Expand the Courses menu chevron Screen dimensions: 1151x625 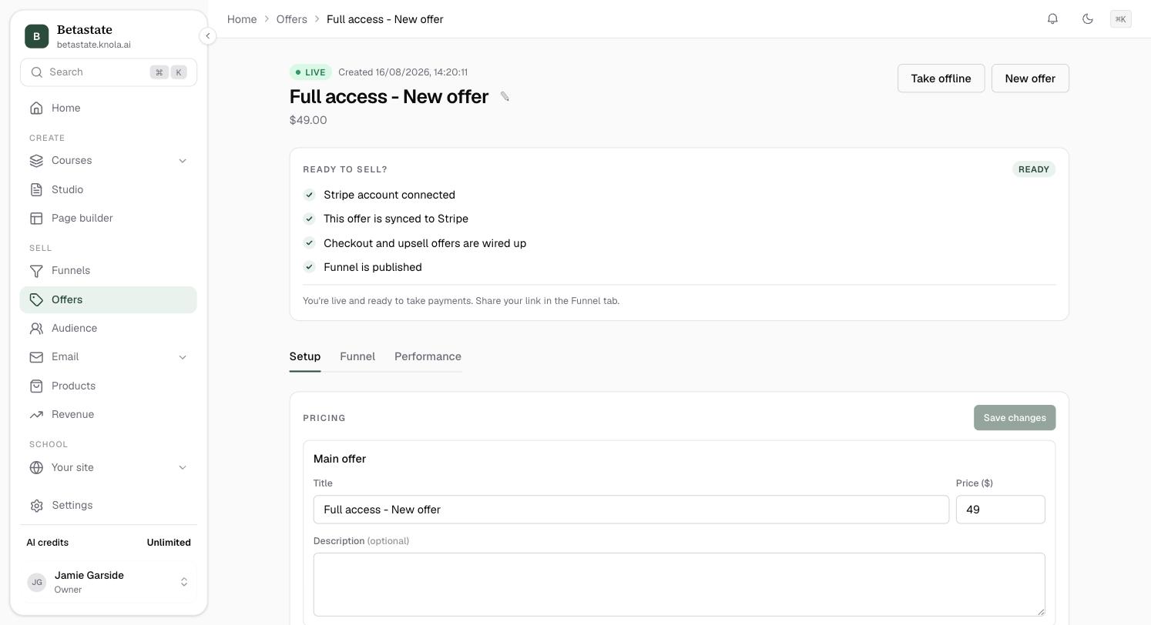click(x=183, y=161)
